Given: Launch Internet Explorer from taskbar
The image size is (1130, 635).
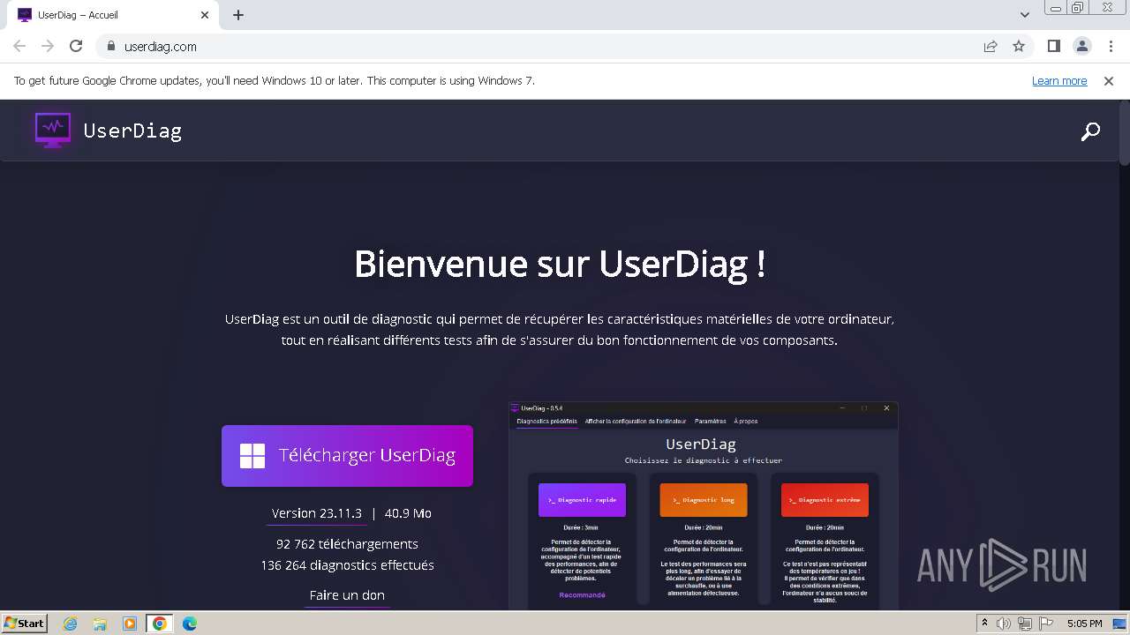Looking at the screenshot, I should click(70, 624).
